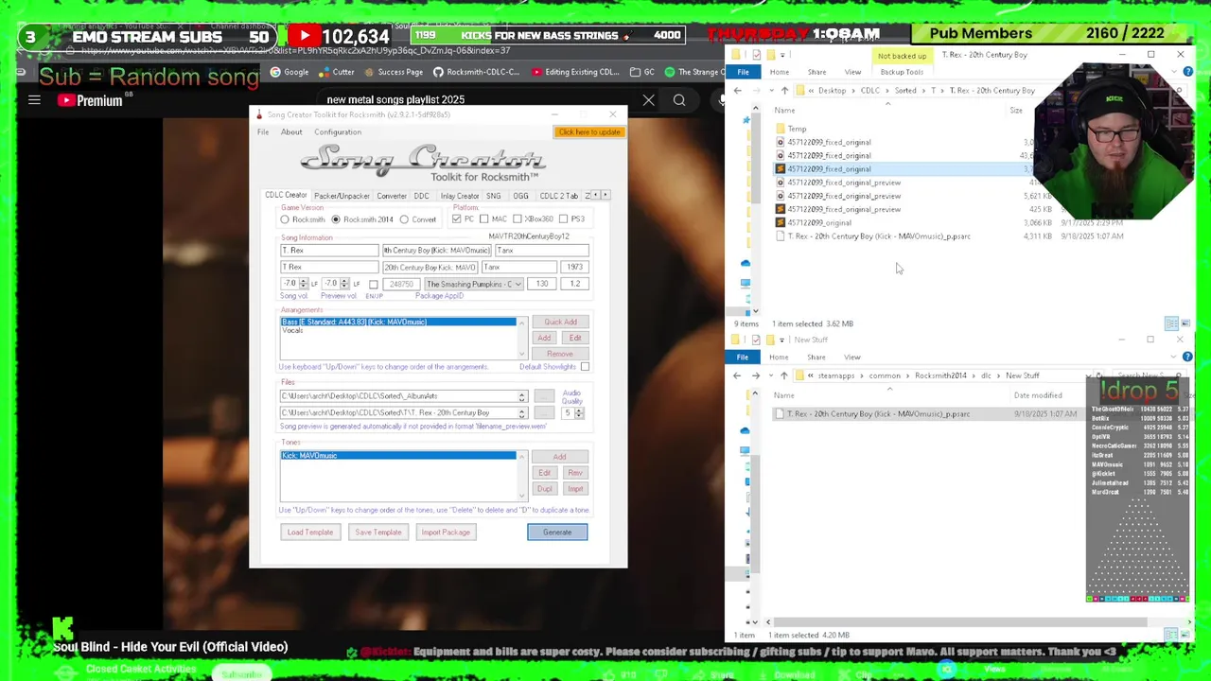1211x681 pixels.
Task: Select 457122099_original file in top Explorer
Action: click(x=819, y=223)
